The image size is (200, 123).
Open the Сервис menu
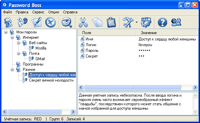[38, 12]
